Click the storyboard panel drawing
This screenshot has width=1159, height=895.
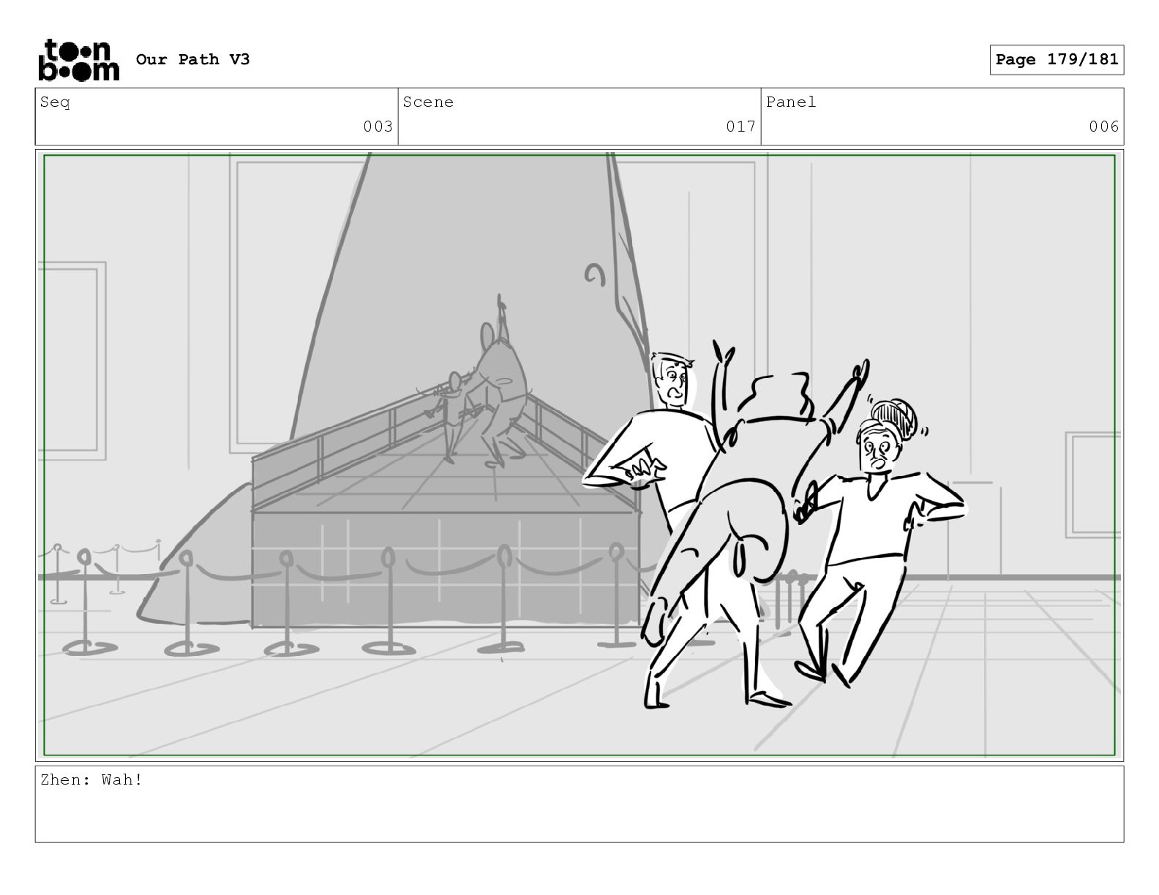point(579,455)
